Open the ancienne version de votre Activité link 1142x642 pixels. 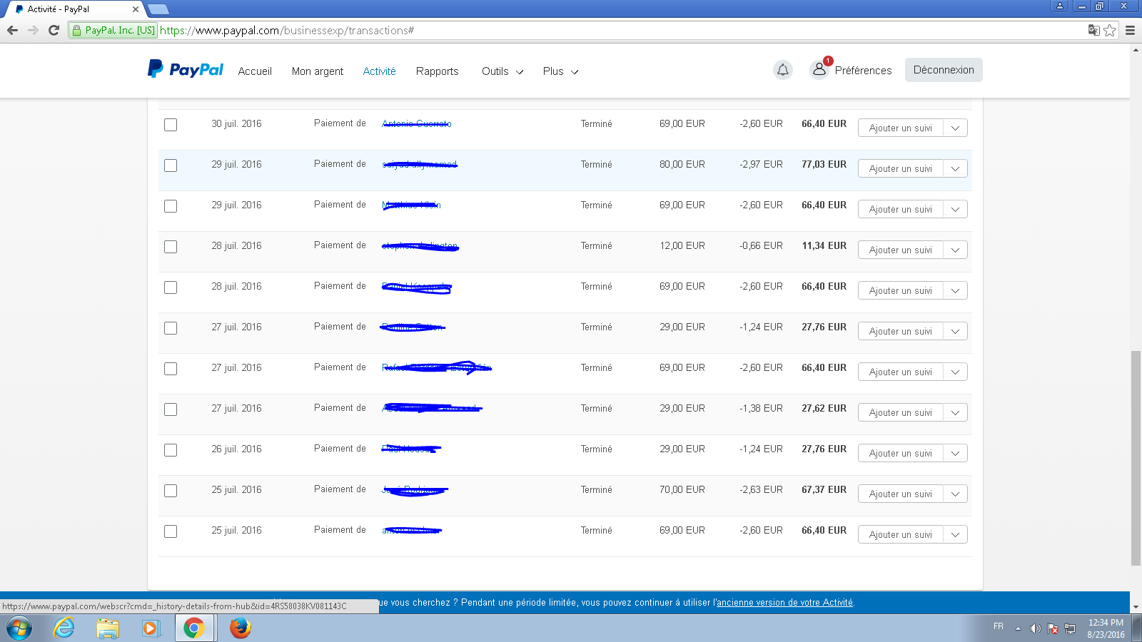784,603
